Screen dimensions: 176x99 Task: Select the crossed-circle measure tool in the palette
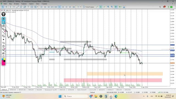[4, 26]
